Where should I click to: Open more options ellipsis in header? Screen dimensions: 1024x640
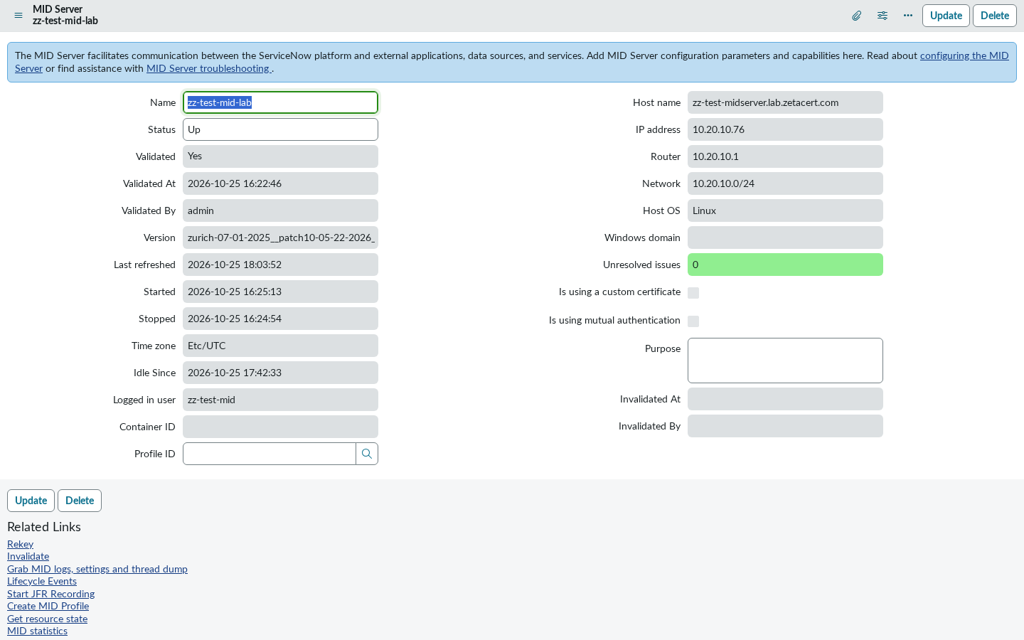[x=908, y=16]
